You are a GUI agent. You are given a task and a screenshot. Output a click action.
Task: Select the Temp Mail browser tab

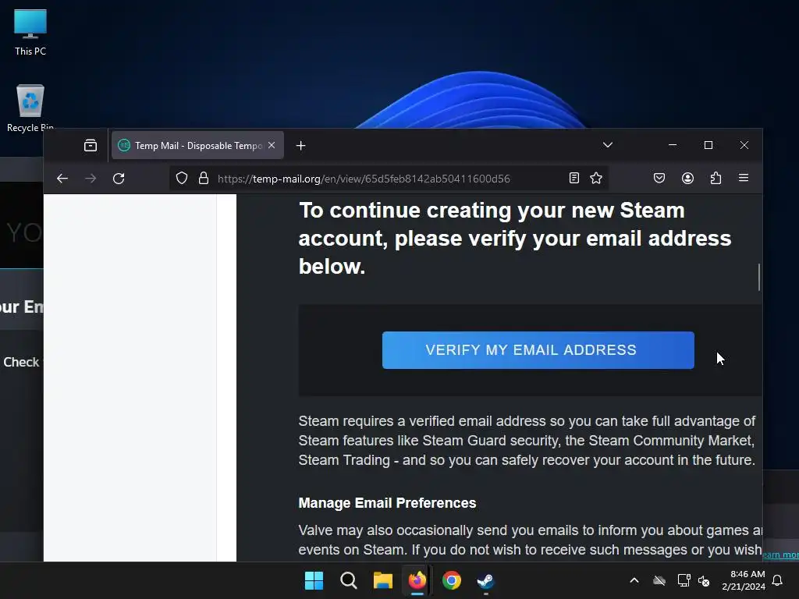(197, 146)
